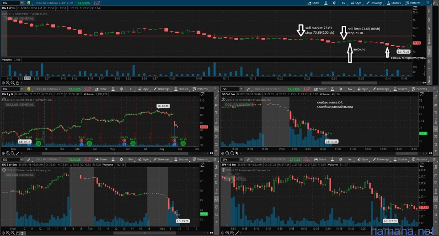Open Studies in the DG daily chart toolbar
The image size is (439, 236).
tap(181, 89)
